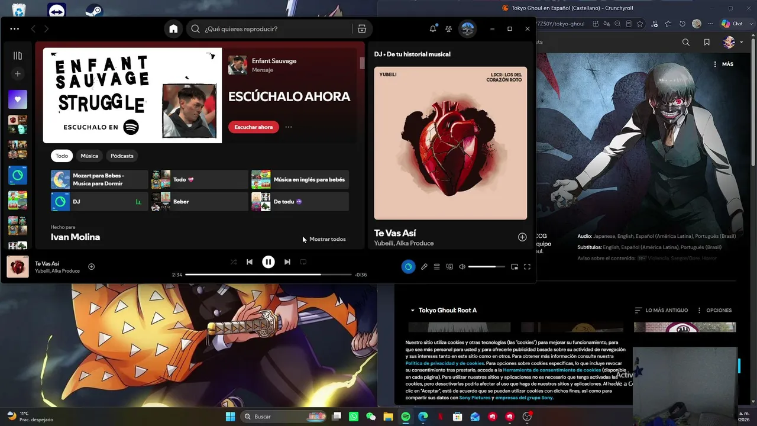The width and height of the screenshot is (757, 426).
Task: Show lyrics with the microphone icon
Action: [424, 267]
